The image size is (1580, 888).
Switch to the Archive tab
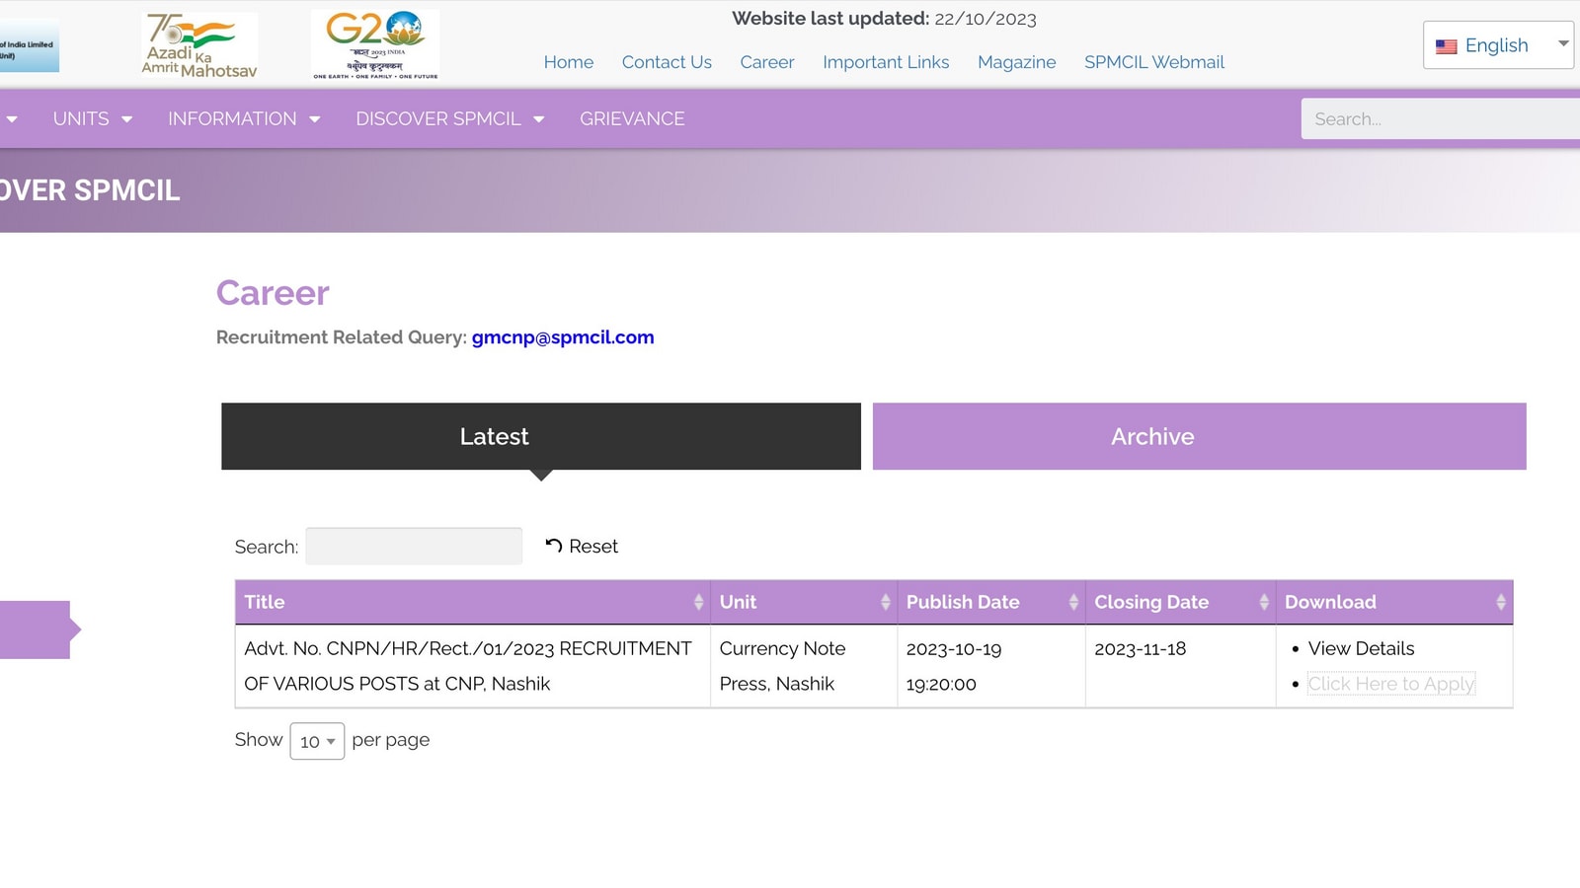coord(1200,436)
